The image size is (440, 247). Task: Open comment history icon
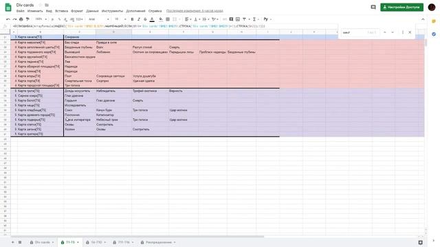[x=373, y=8]
